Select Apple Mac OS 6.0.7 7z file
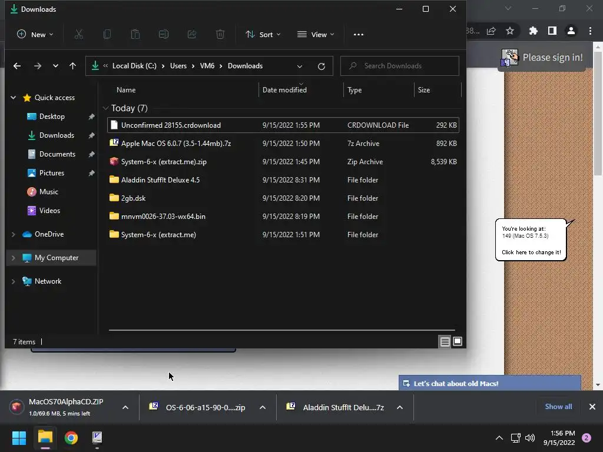Screen dimensions: 603x452 point(283,144)
